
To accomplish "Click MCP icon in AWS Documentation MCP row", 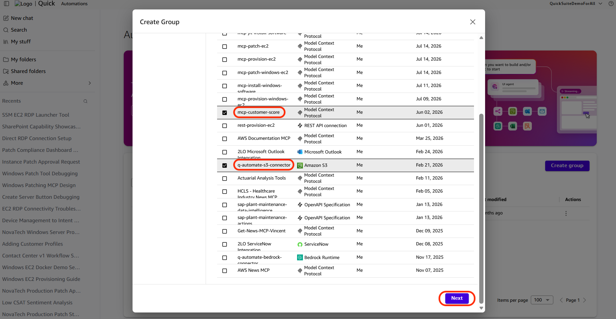I will coord(300,138).
